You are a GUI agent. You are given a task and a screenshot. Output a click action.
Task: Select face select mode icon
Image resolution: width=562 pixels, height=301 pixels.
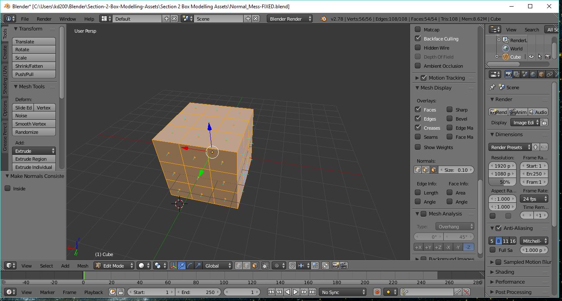click(x=255, y=265)
